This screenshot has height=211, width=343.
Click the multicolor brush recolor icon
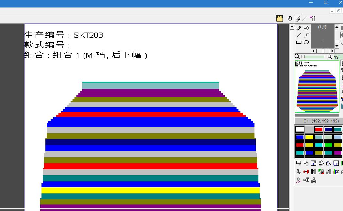click(321, 172)
